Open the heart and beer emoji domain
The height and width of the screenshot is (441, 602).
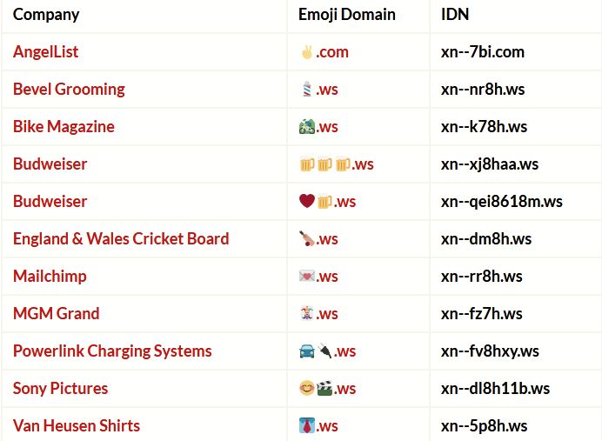tap(327, 201)
